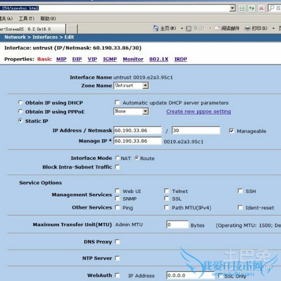Enable DNS Proxy checkbox
The image size is (281, 281).
pyautogui.click(x=117, y=242)
